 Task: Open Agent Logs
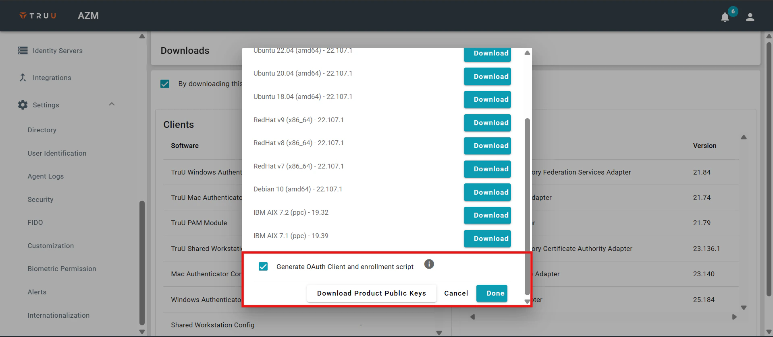pyautogui.click(x=46, y=176)
